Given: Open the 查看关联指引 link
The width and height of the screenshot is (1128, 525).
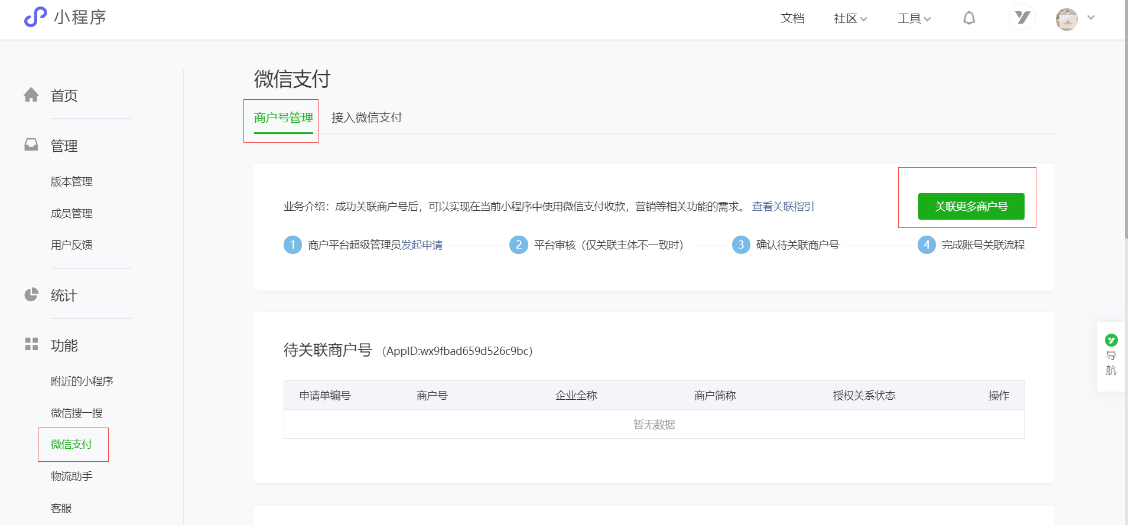Looking at the screenshot, I should (x=784, y=207).
